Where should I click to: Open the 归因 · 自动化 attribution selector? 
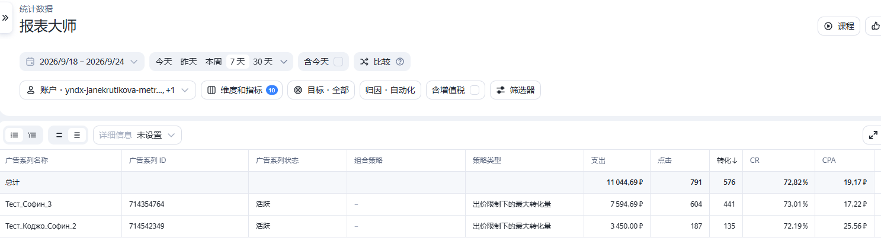390,90
